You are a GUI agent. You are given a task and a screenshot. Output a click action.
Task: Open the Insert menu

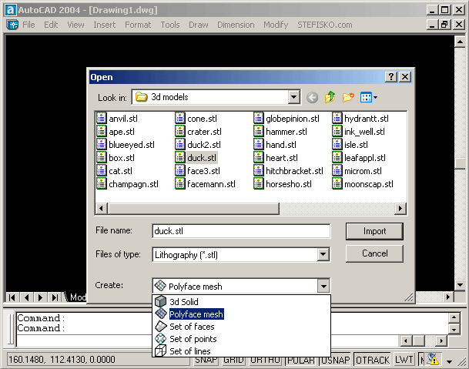(105, 25)
